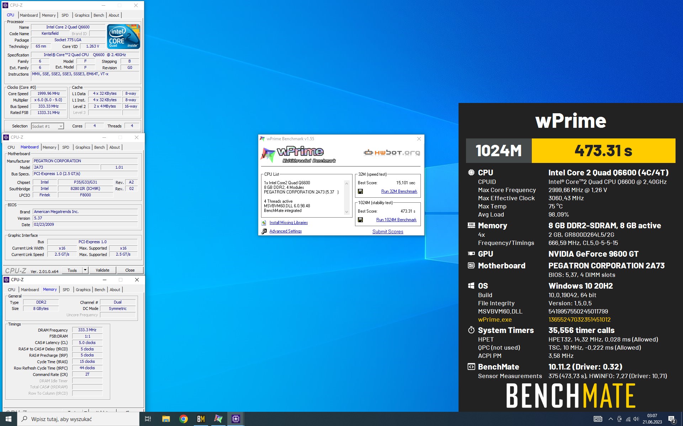Click PEGATRON CORPORATION manufacturer field
Image resolution: width=683 pixels, height=426 pixels.
pos(85,161)
